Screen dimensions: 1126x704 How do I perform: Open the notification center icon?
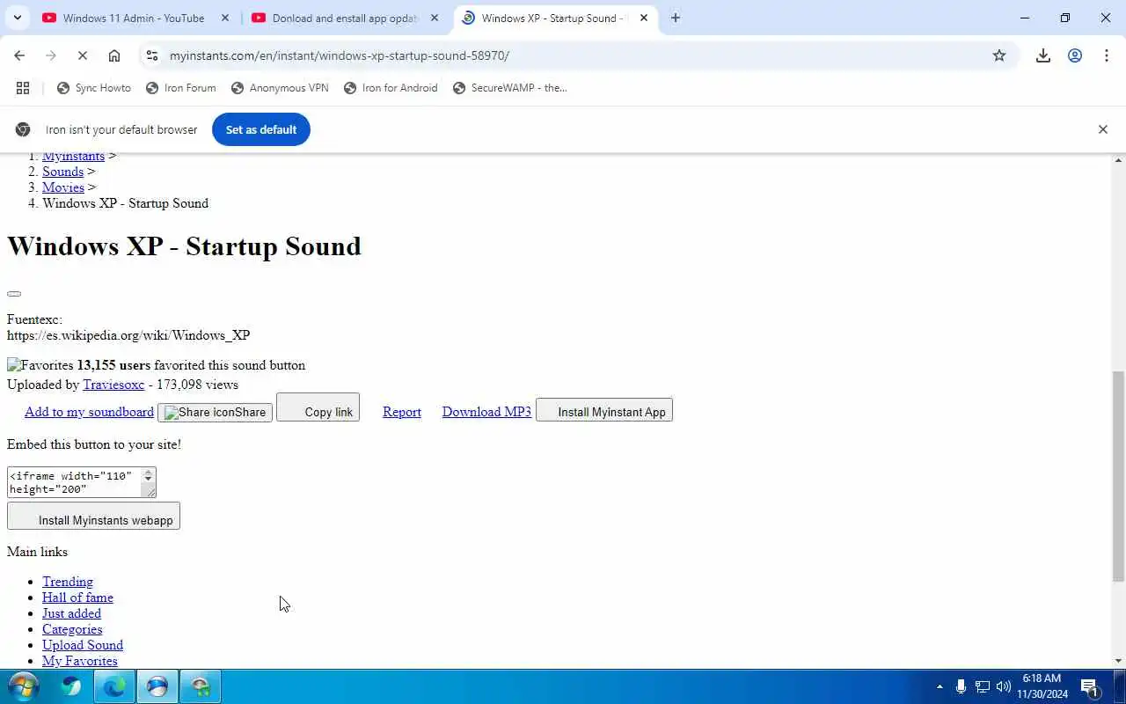tap(1090, 686)
